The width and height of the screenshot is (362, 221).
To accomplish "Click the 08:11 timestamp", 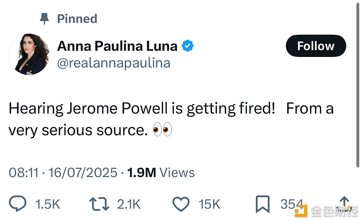I will [24, 173].
